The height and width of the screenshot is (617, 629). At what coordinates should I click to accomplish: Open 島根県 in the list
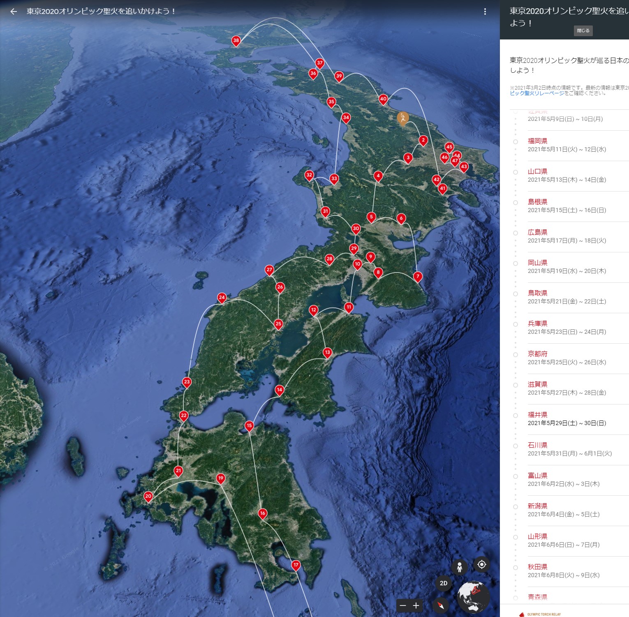click(x=538, y=202)
